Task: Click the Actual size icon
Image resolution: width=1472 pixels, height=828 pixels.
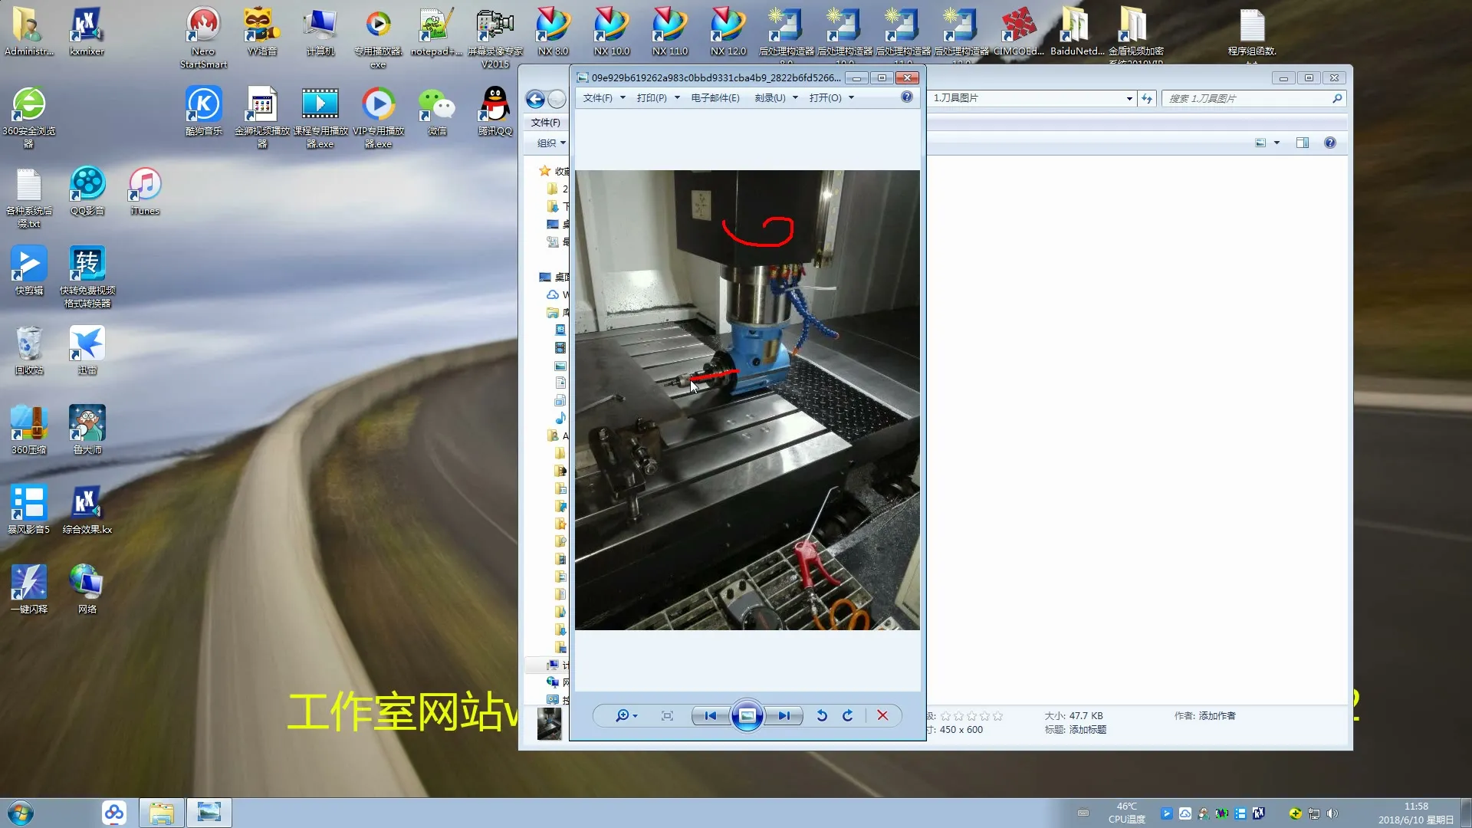Action: coord(667,715)
